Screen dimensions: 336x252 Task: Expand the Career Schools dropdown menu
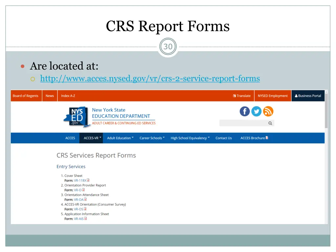pos(152,138)
